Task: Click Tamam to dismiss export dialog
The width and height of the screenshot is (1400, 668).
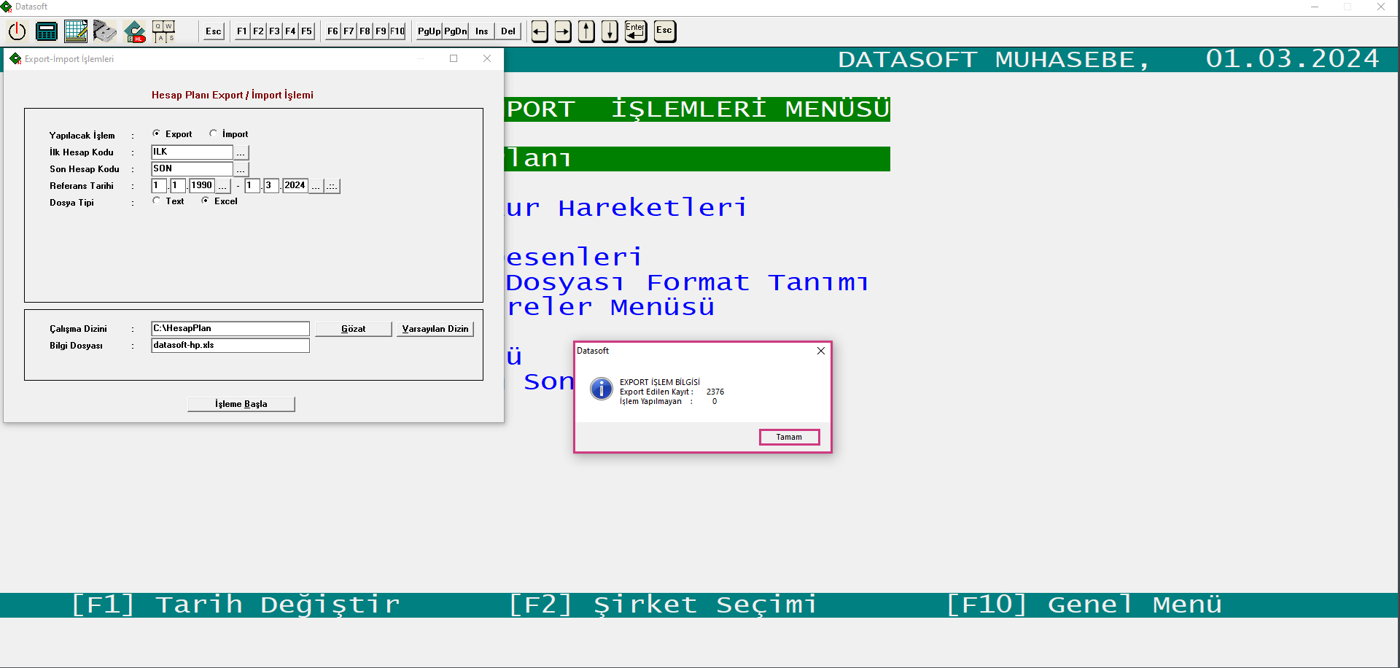Action: coord(789,437)
